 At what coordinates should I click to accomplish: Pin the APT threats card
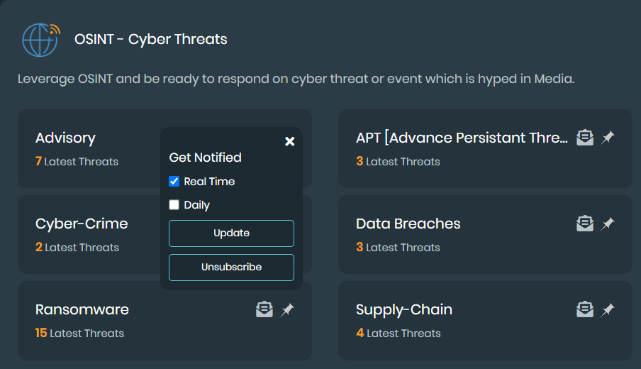point(608,138)
